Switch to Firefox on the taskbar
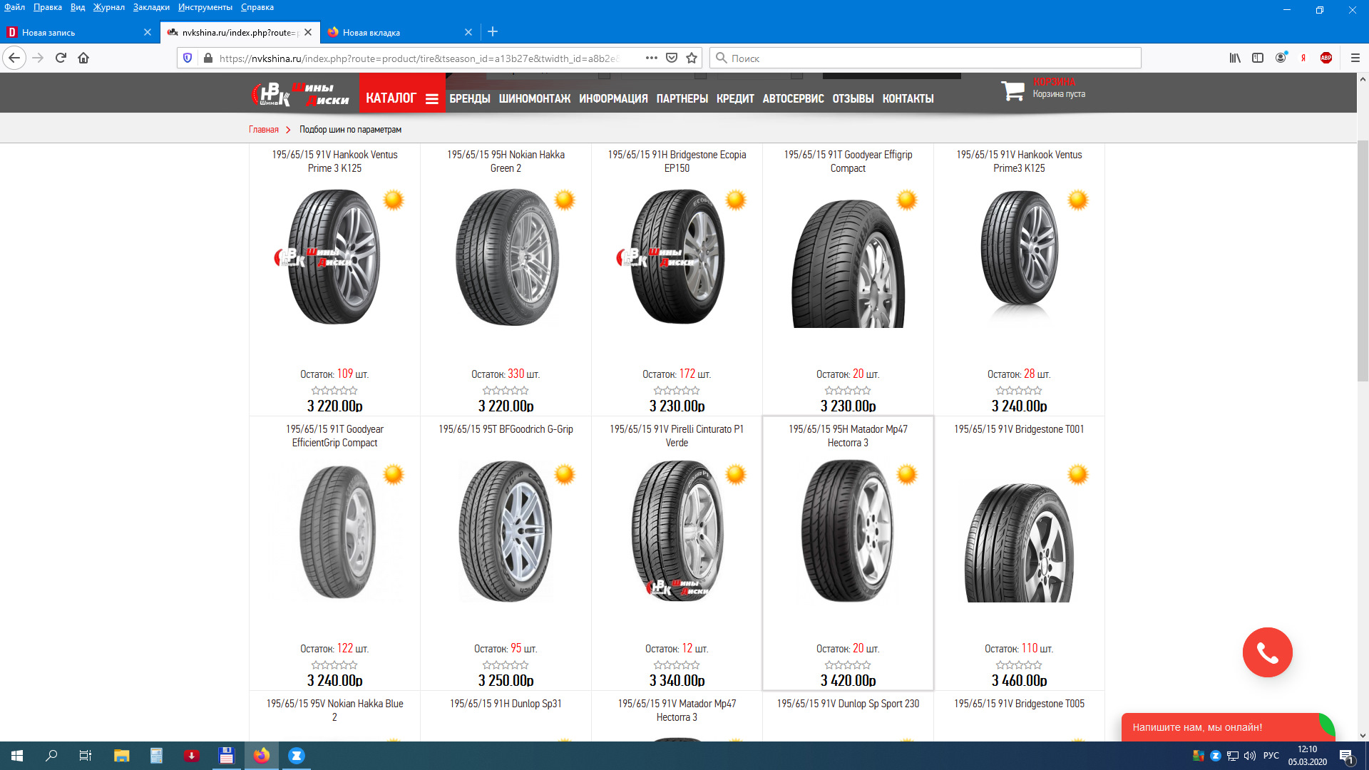 (262, 756)
